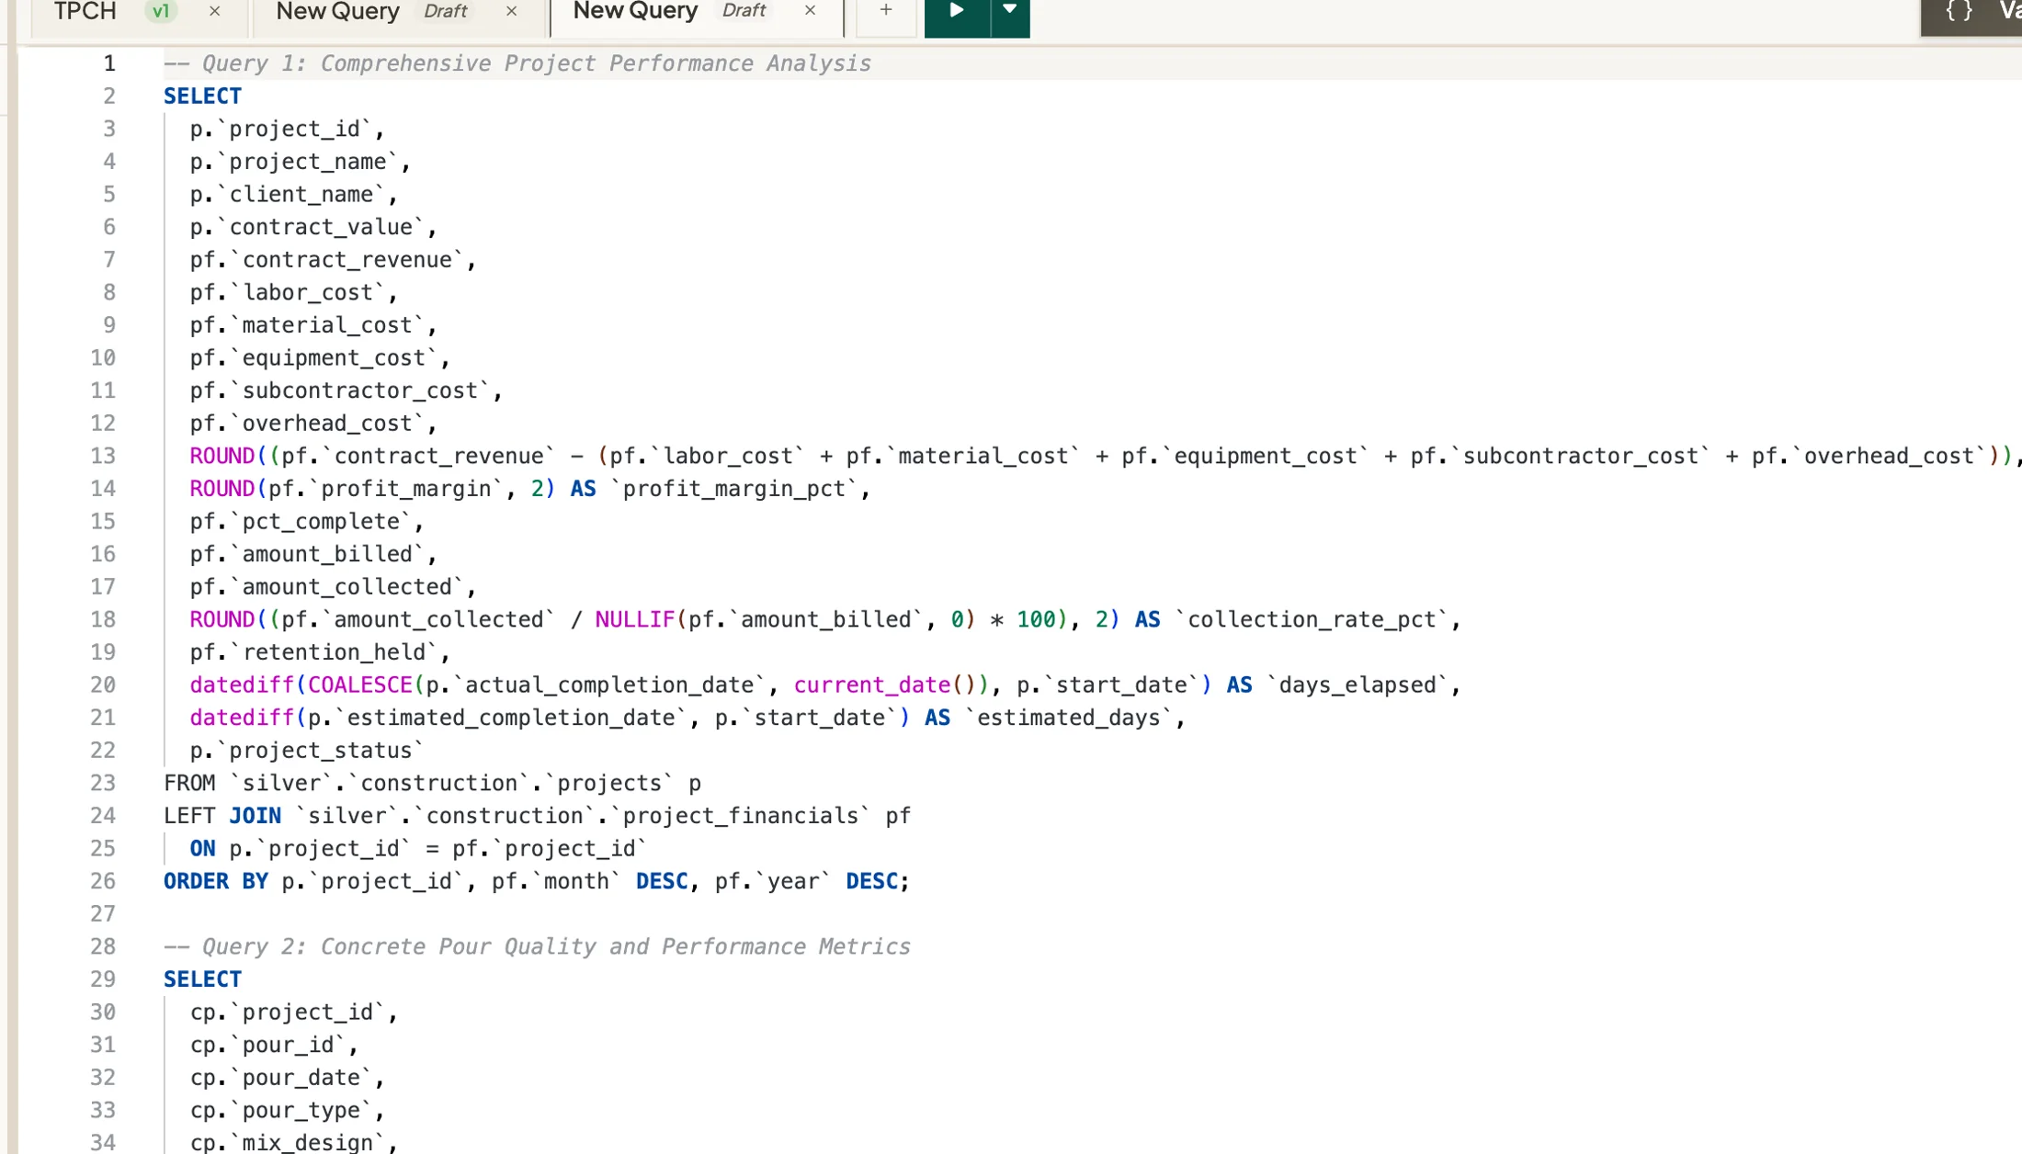Run the query with the play button
Viewport: 2022px width, 1154px height.
[957, 13]
